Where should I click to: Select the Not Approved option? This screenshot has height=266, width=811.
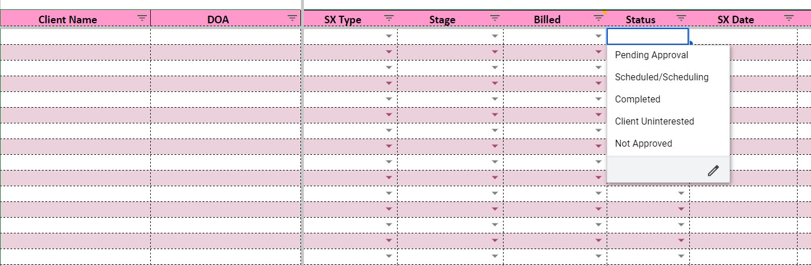[643, 144]
